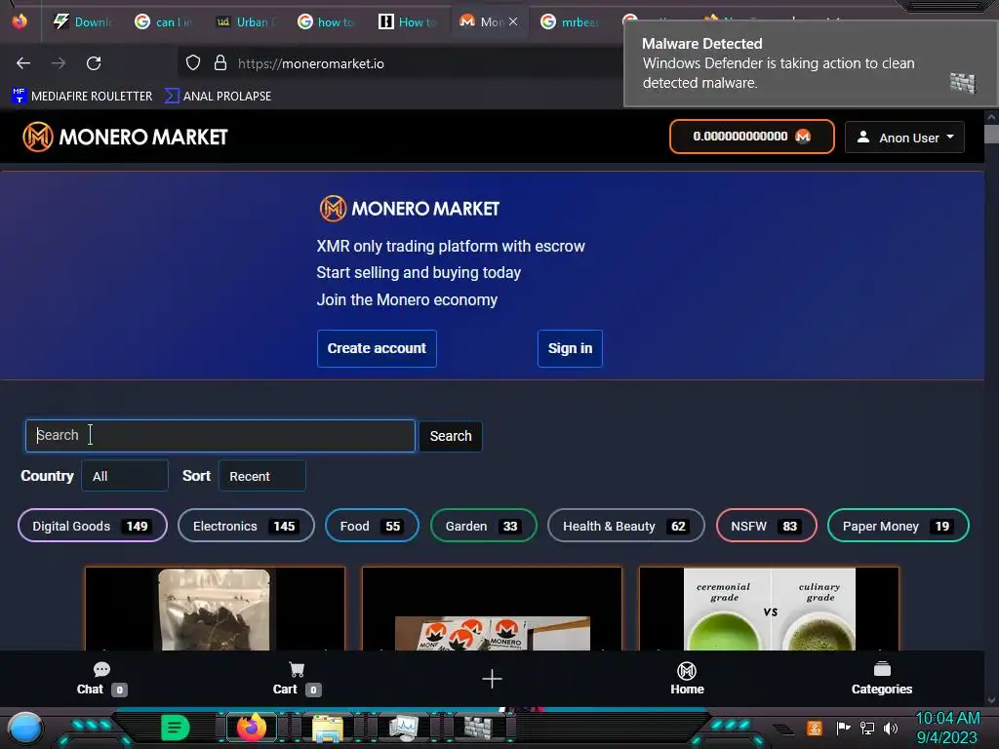The height and width of the screenshot is (749, 999).
Task: Click the brick wall Defender taskbar icon
Action: [478, 728]
